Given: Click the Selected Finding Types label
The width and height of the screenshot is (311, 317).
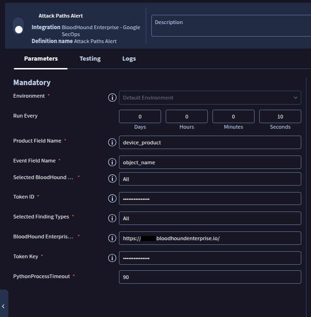Looking at the screenshot, I should (x=41, y=217).
